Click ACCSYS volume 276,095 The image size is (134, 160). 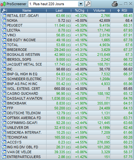(x=103, y=142)
